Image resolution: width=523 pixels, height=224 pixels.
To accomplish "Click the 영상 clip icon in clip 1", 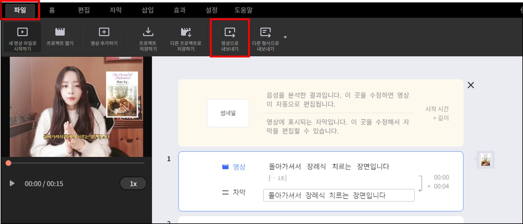I will pos(225,167).
